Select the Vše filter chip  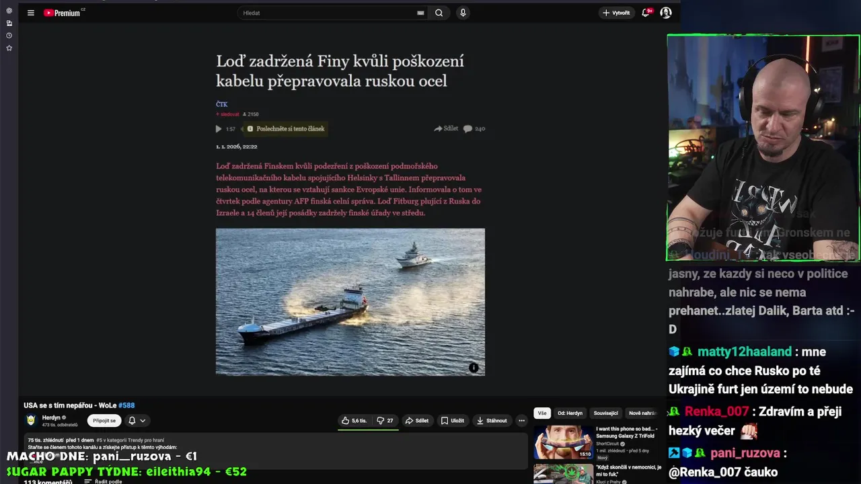tap(542, 413)
